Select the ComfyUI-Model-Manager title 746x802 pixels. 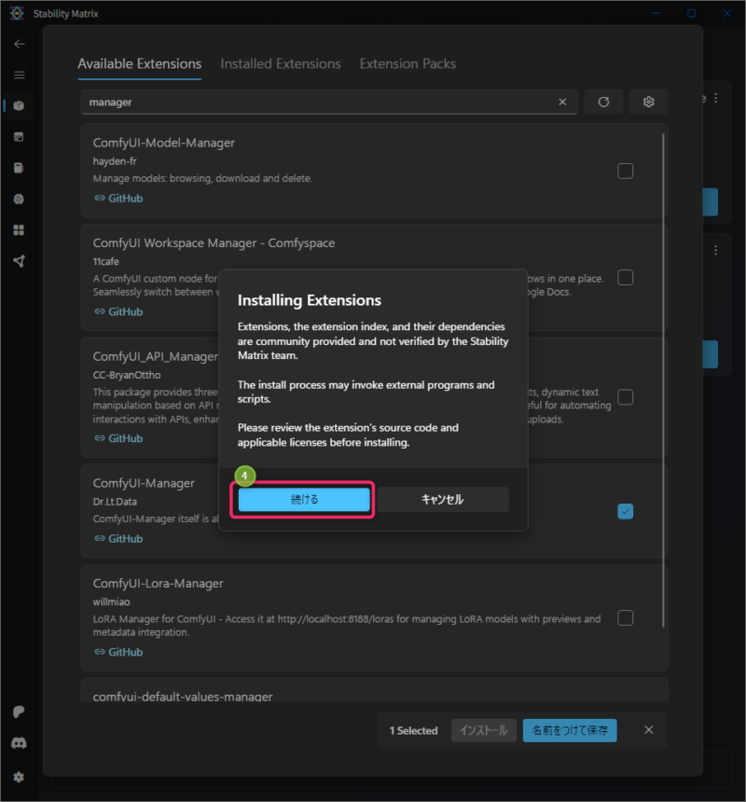point(163,143)
